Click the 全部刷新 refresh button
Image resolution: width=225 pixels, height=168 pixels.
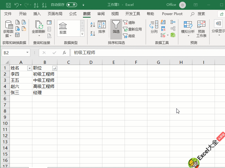(39, 29)
